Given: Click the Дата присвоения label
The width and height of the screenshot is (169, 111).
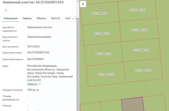Looking at the screenshot, I should click(11, 47).
